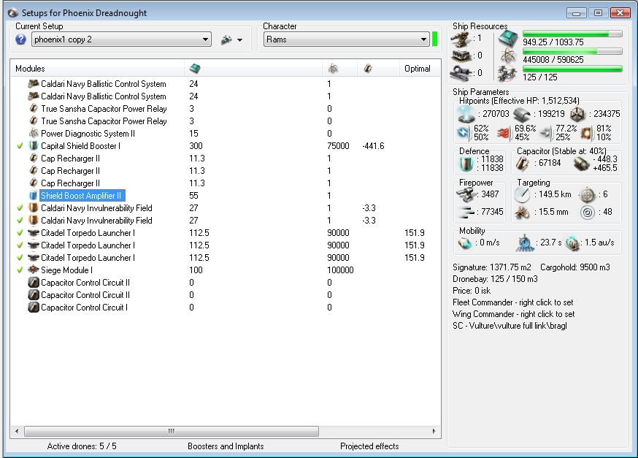Image resolution: width=638 pixels, height=458 pixels.
Task: Toggle first Citadel Torpedo Launcher I checkmark
Action: point(20,233)
